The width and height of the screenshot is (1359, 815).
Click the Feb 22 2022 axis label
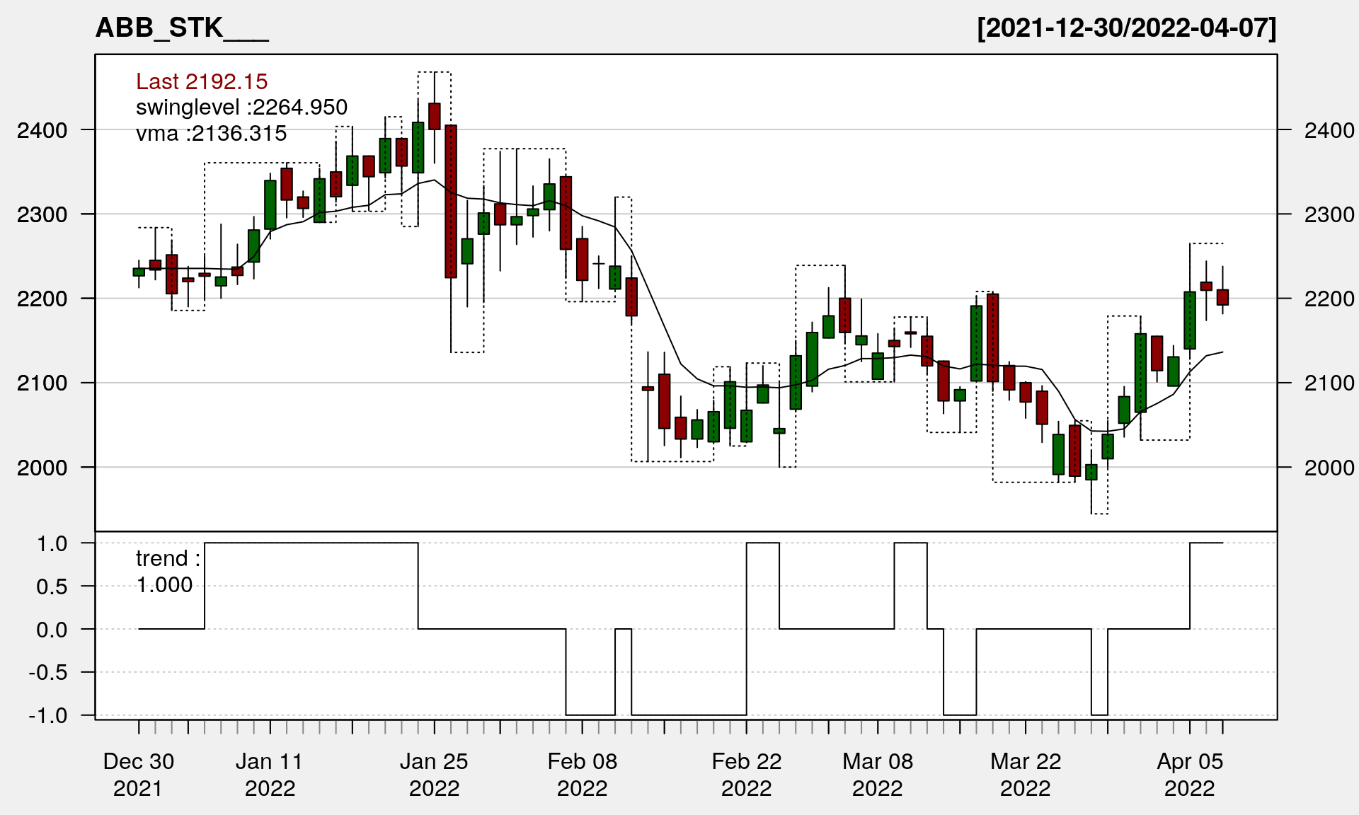(x=746, y=774)
